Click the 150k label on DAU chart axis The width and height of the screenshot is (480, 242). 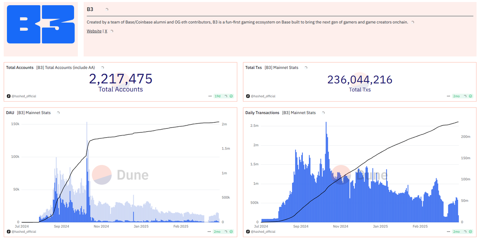pos(15,124)
